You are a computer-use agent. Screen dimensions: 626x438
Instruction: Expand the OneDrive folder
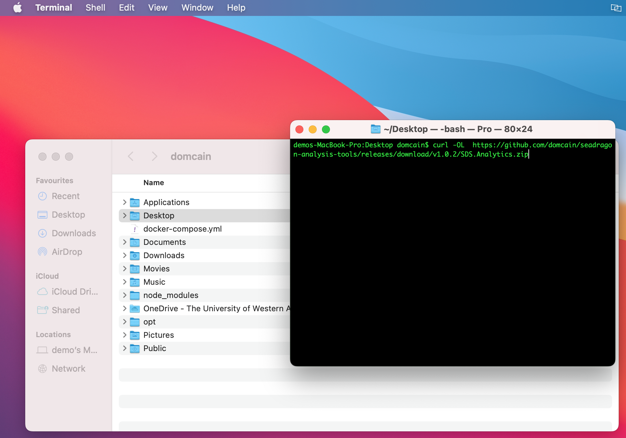tap(124, 308)
